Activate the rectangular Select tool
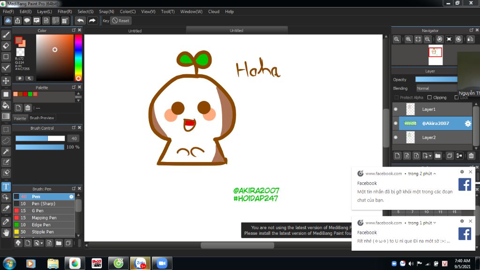The width and height of the screenshot is (480, 270). click(6, 130)
